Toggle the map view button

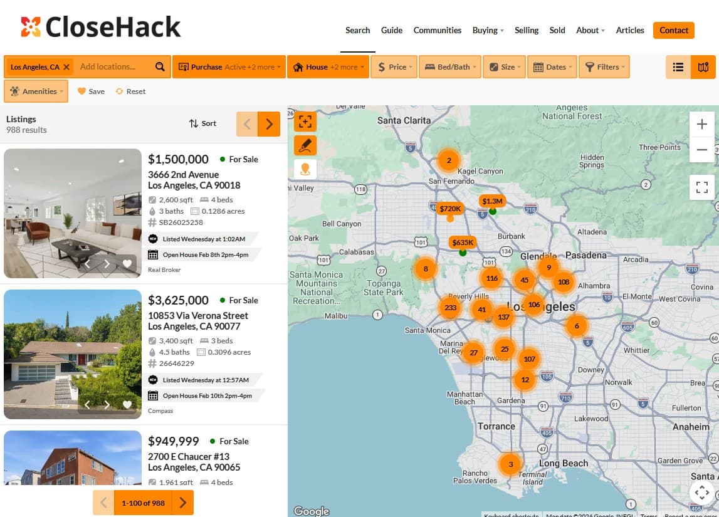click(703, 67)
